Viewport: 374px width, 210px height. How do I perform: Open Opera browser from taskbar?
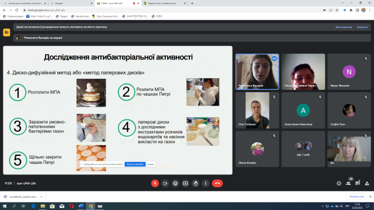click(71, 206)
